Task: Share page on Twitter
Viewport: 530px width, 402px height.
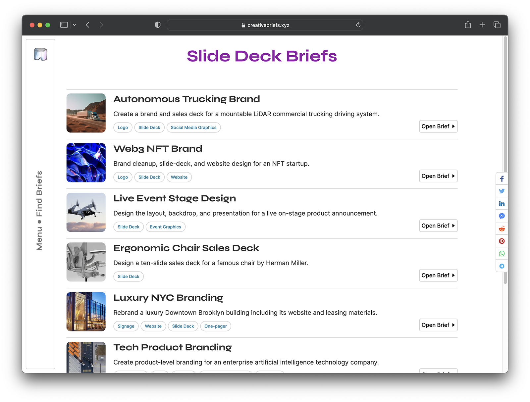Action: click(x=502, y=191)
